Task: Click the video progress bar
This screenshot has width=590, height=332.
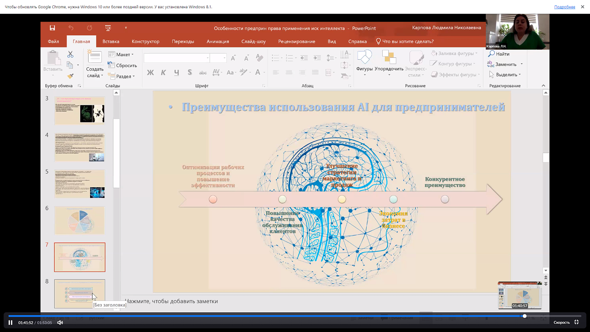Action: [275, 315]
